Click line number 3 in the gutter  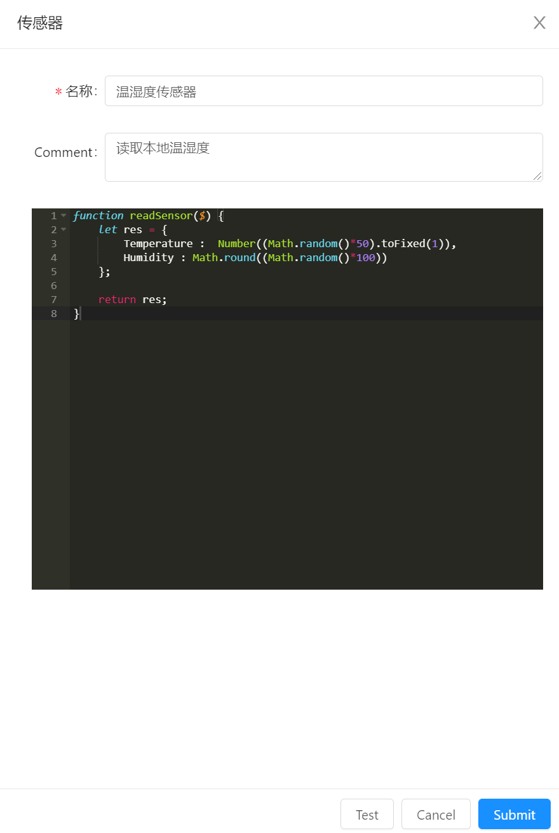pos(54,244)
